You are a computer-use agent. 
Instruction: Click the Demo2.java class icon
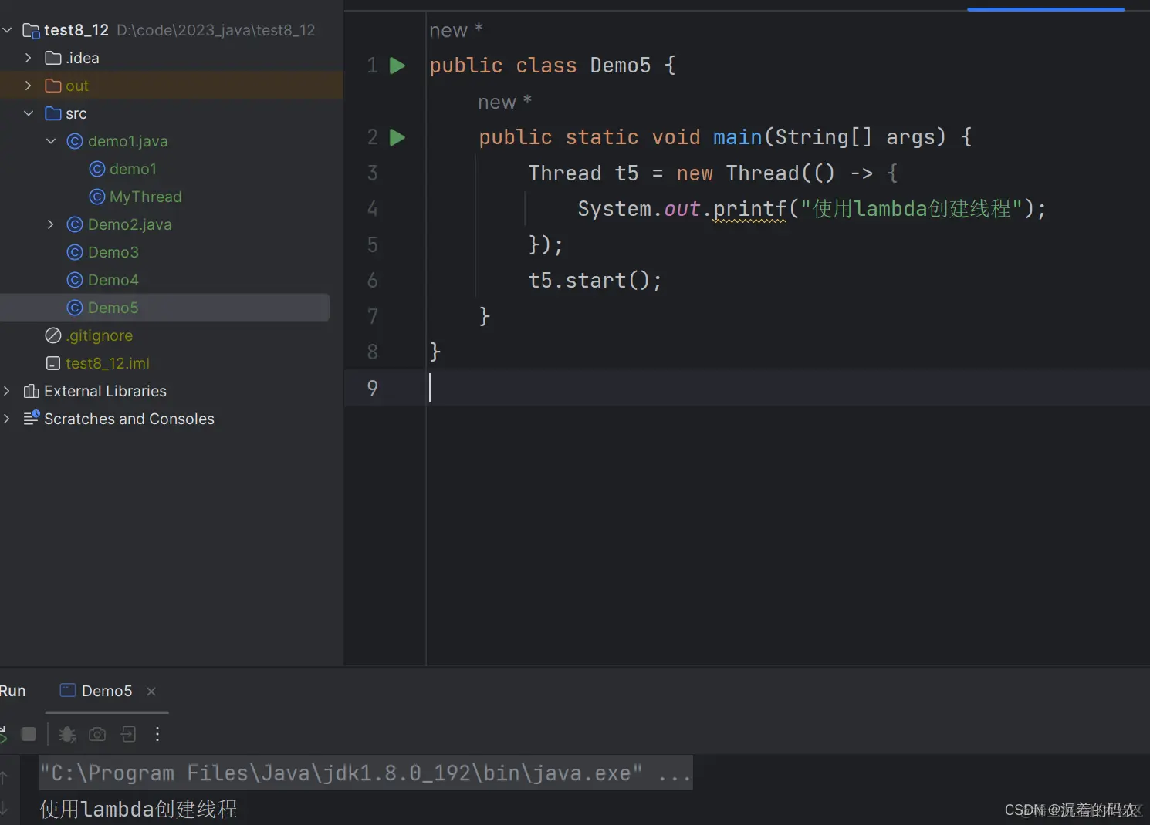[75, 224]
